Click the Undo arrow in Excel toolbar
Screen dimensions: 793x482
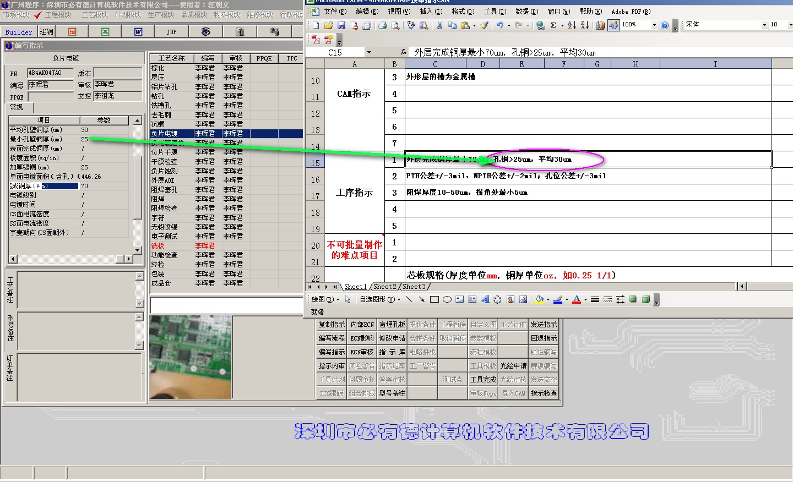point(499,25)
